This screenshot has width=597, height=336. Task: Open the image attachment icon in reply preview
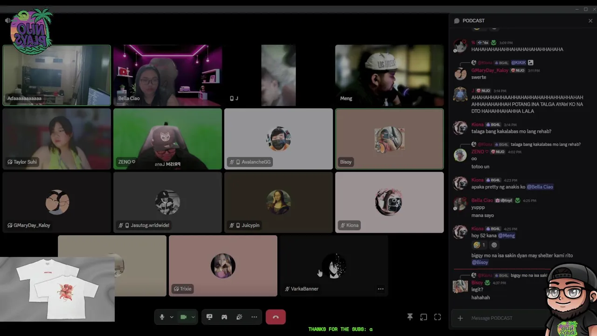point(531,63)
